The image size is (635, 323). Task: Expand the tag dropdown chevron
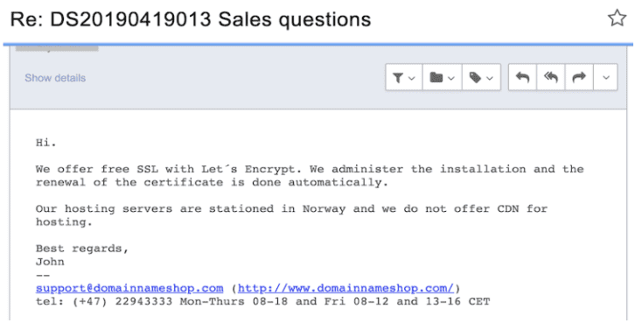(490, 78)
